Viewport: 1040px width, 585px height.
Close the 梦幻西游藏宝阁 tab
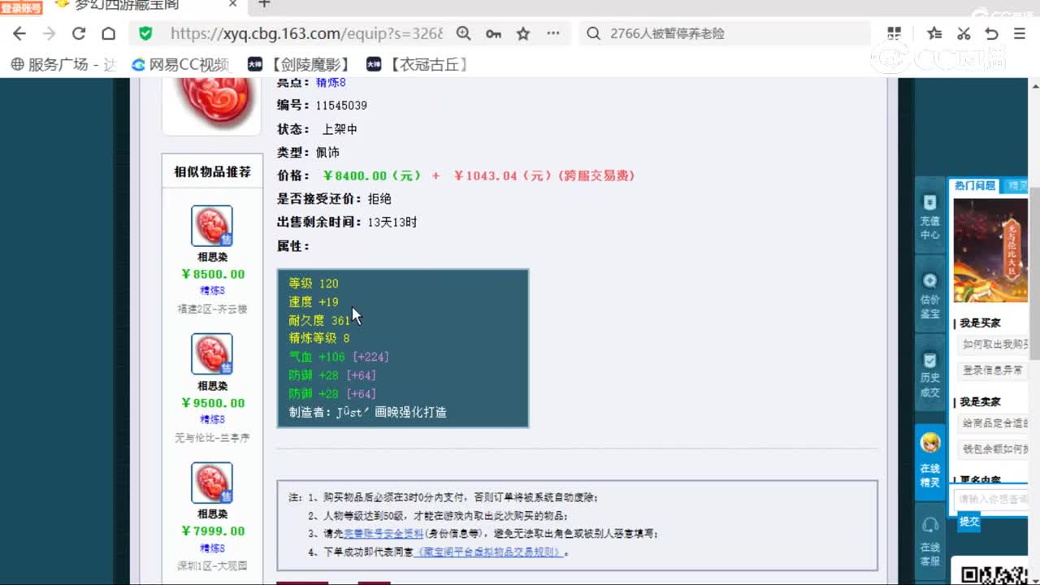[233, 5]
